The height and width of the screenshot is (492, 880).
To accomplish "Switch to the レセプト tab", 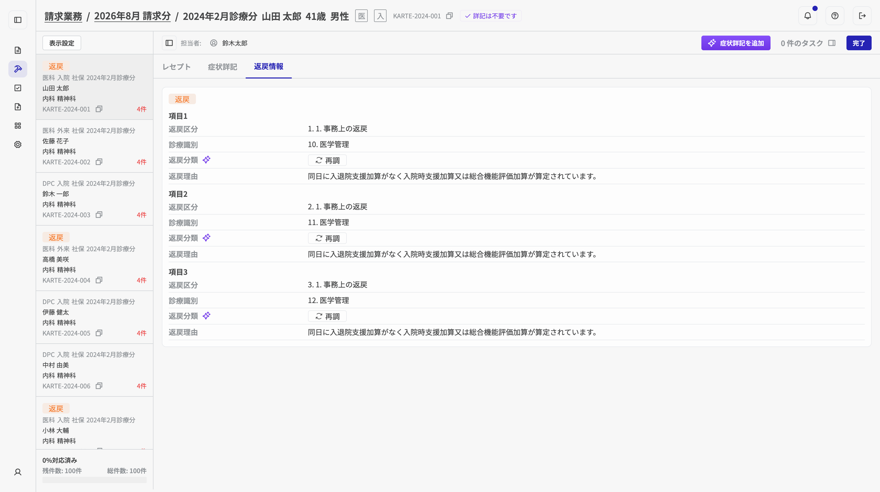I will (176, 66).
